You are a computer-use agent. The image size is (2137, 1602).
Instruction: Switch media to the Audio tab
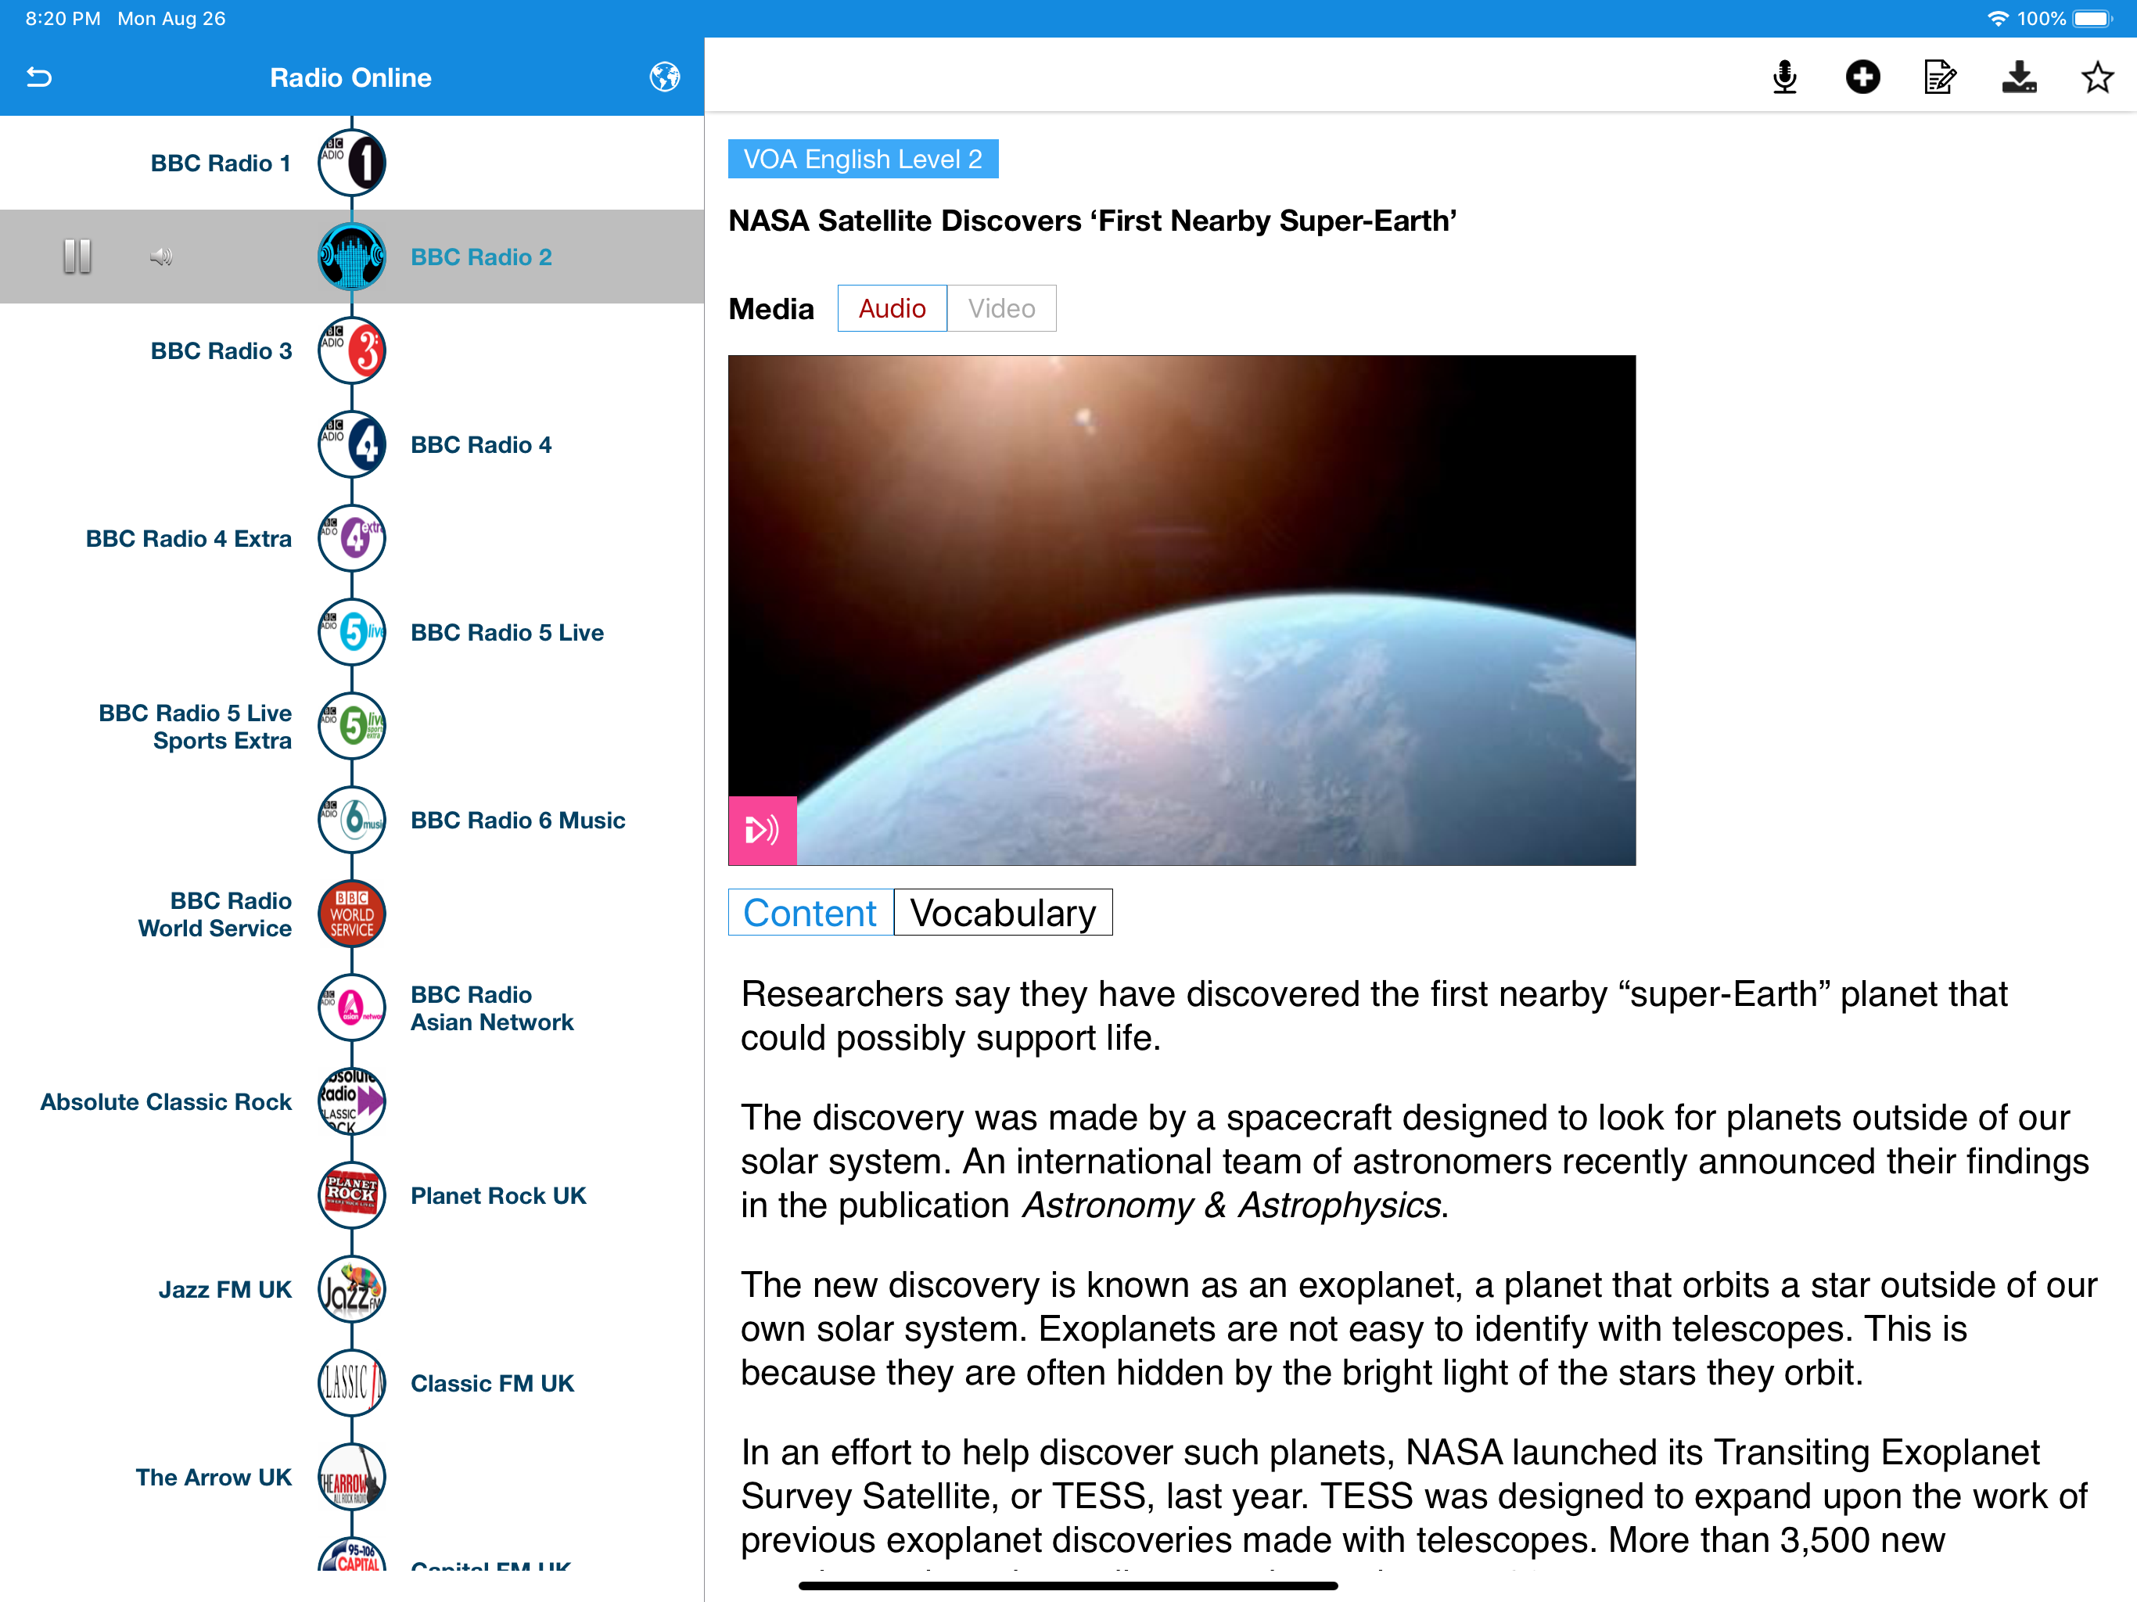point(892,308)
